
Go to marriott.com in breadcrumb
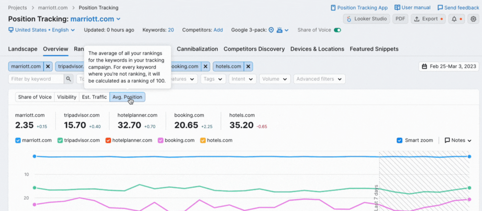click(53, 8)
